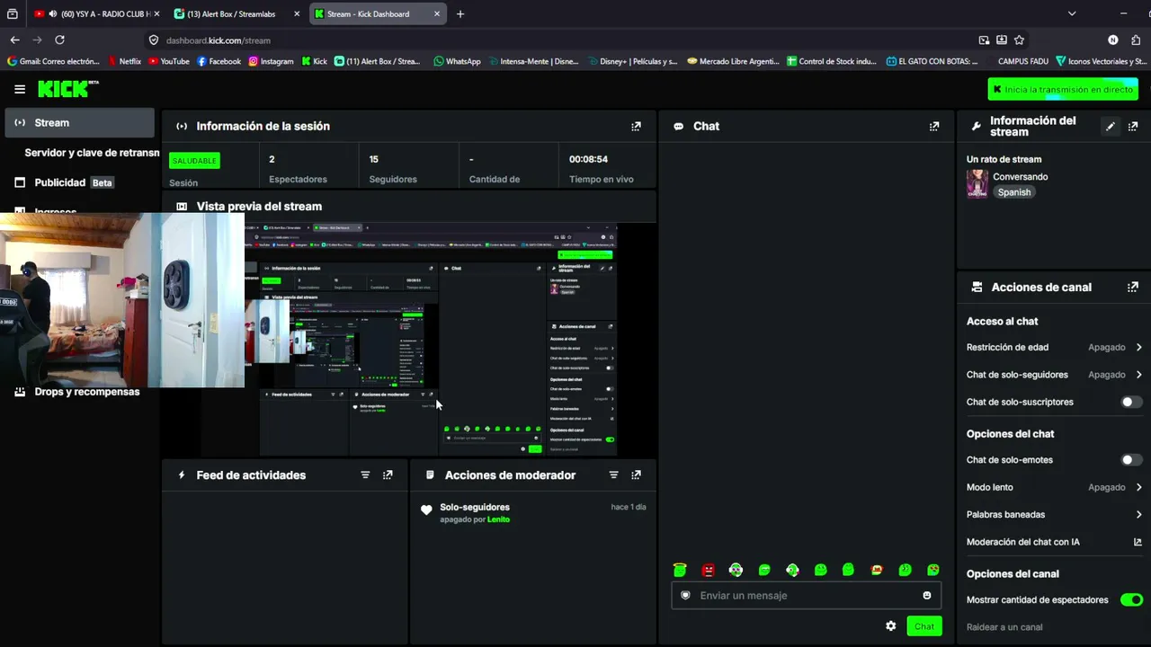The image size is (1151, 647).
Task: Reload the page in the browser
Action: (x=59, y=40)
